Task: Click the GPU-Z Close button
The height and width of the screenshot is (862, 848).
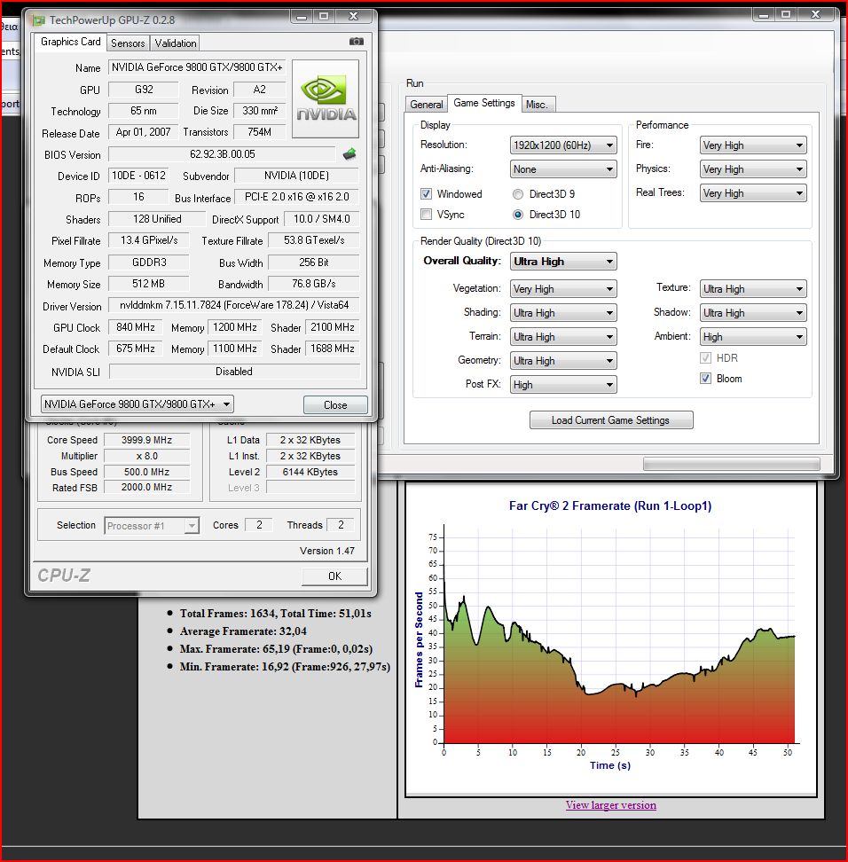Action: point(335,405)
